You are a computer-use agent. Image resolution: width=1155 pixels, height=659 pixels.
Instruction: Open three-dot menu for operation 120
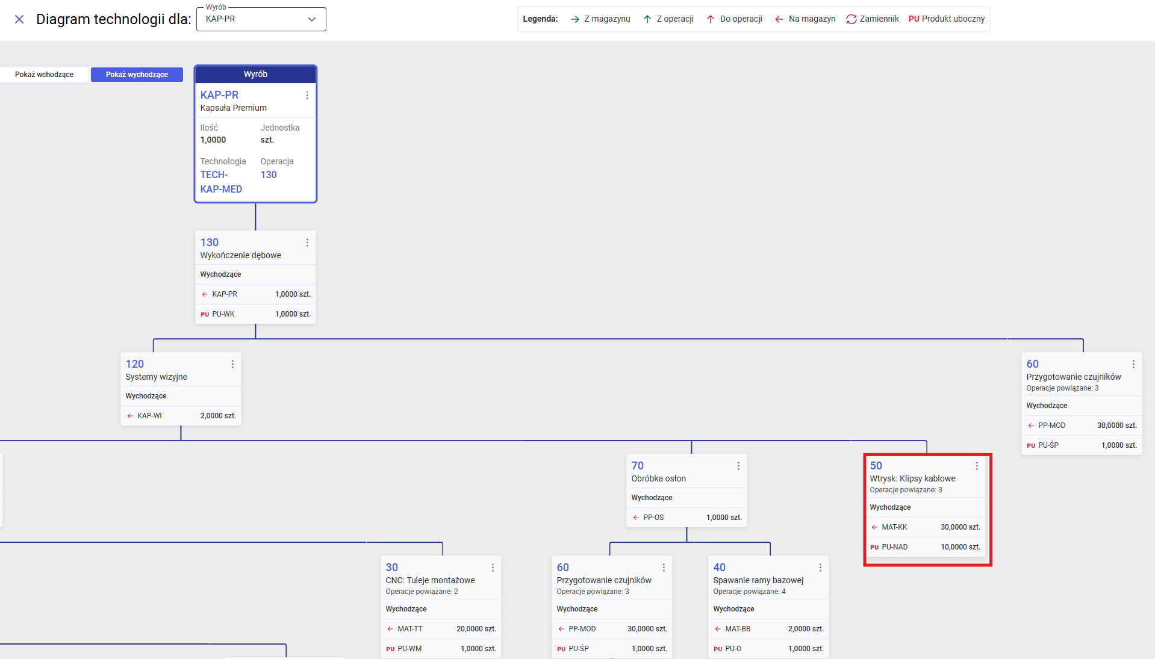pos(232,364)
